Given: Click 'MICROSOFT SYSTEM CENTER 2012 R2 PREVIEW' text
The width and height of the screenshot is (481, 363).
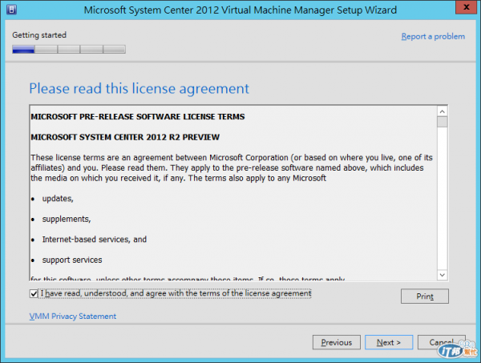Looking at the screenshot, I should click(125, 137).
